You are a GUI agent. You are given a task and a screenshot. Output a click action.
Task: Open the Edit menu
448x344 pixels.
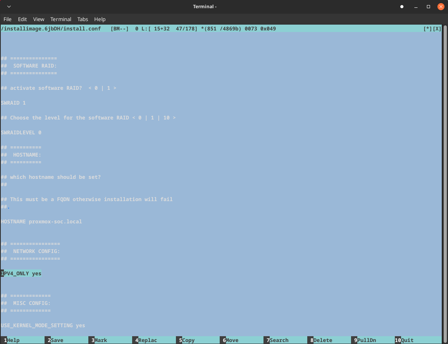click(22, 19)
